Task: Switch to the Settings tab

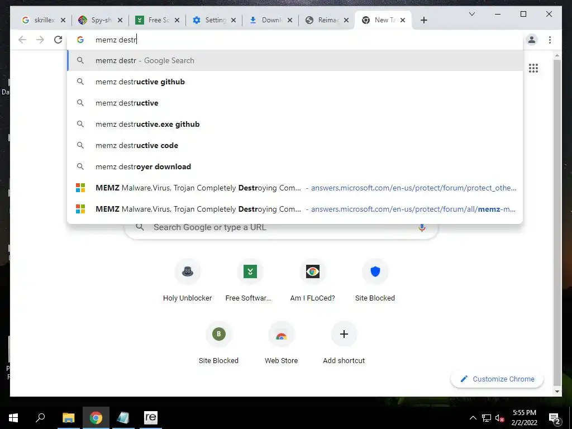Action: (210, 20)
